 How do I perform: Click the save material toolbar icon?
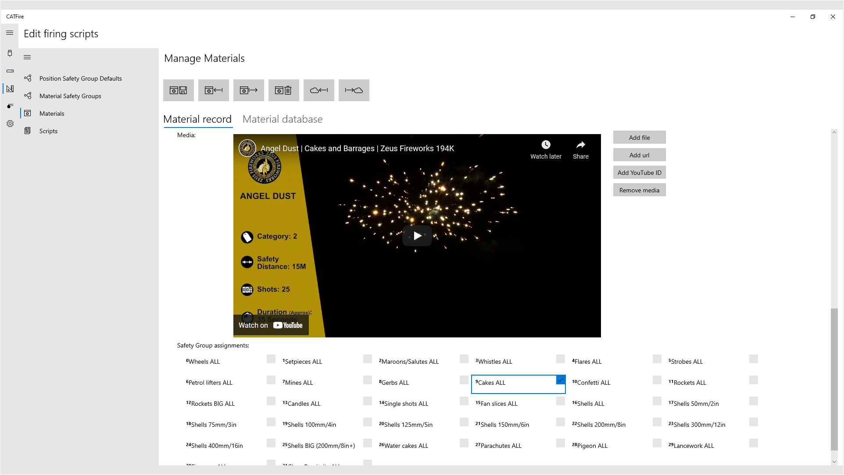tap(178, 90)
